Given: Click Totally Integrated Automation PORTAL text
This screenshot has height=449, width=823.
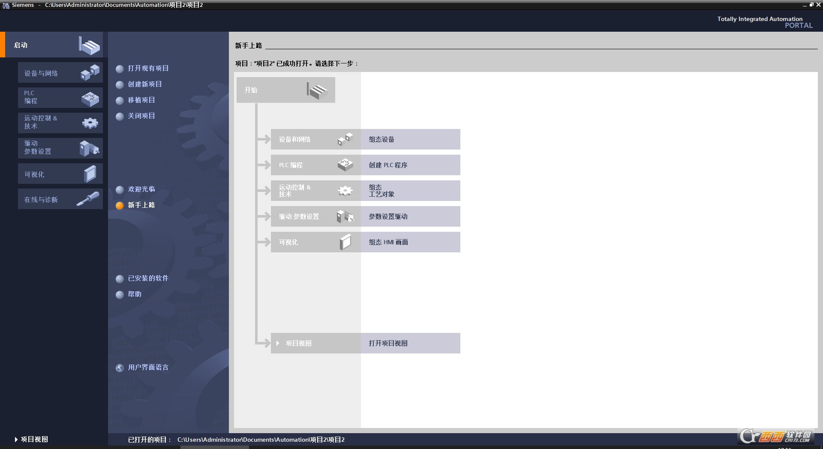Looking at the screenshot, I should 765,22.
